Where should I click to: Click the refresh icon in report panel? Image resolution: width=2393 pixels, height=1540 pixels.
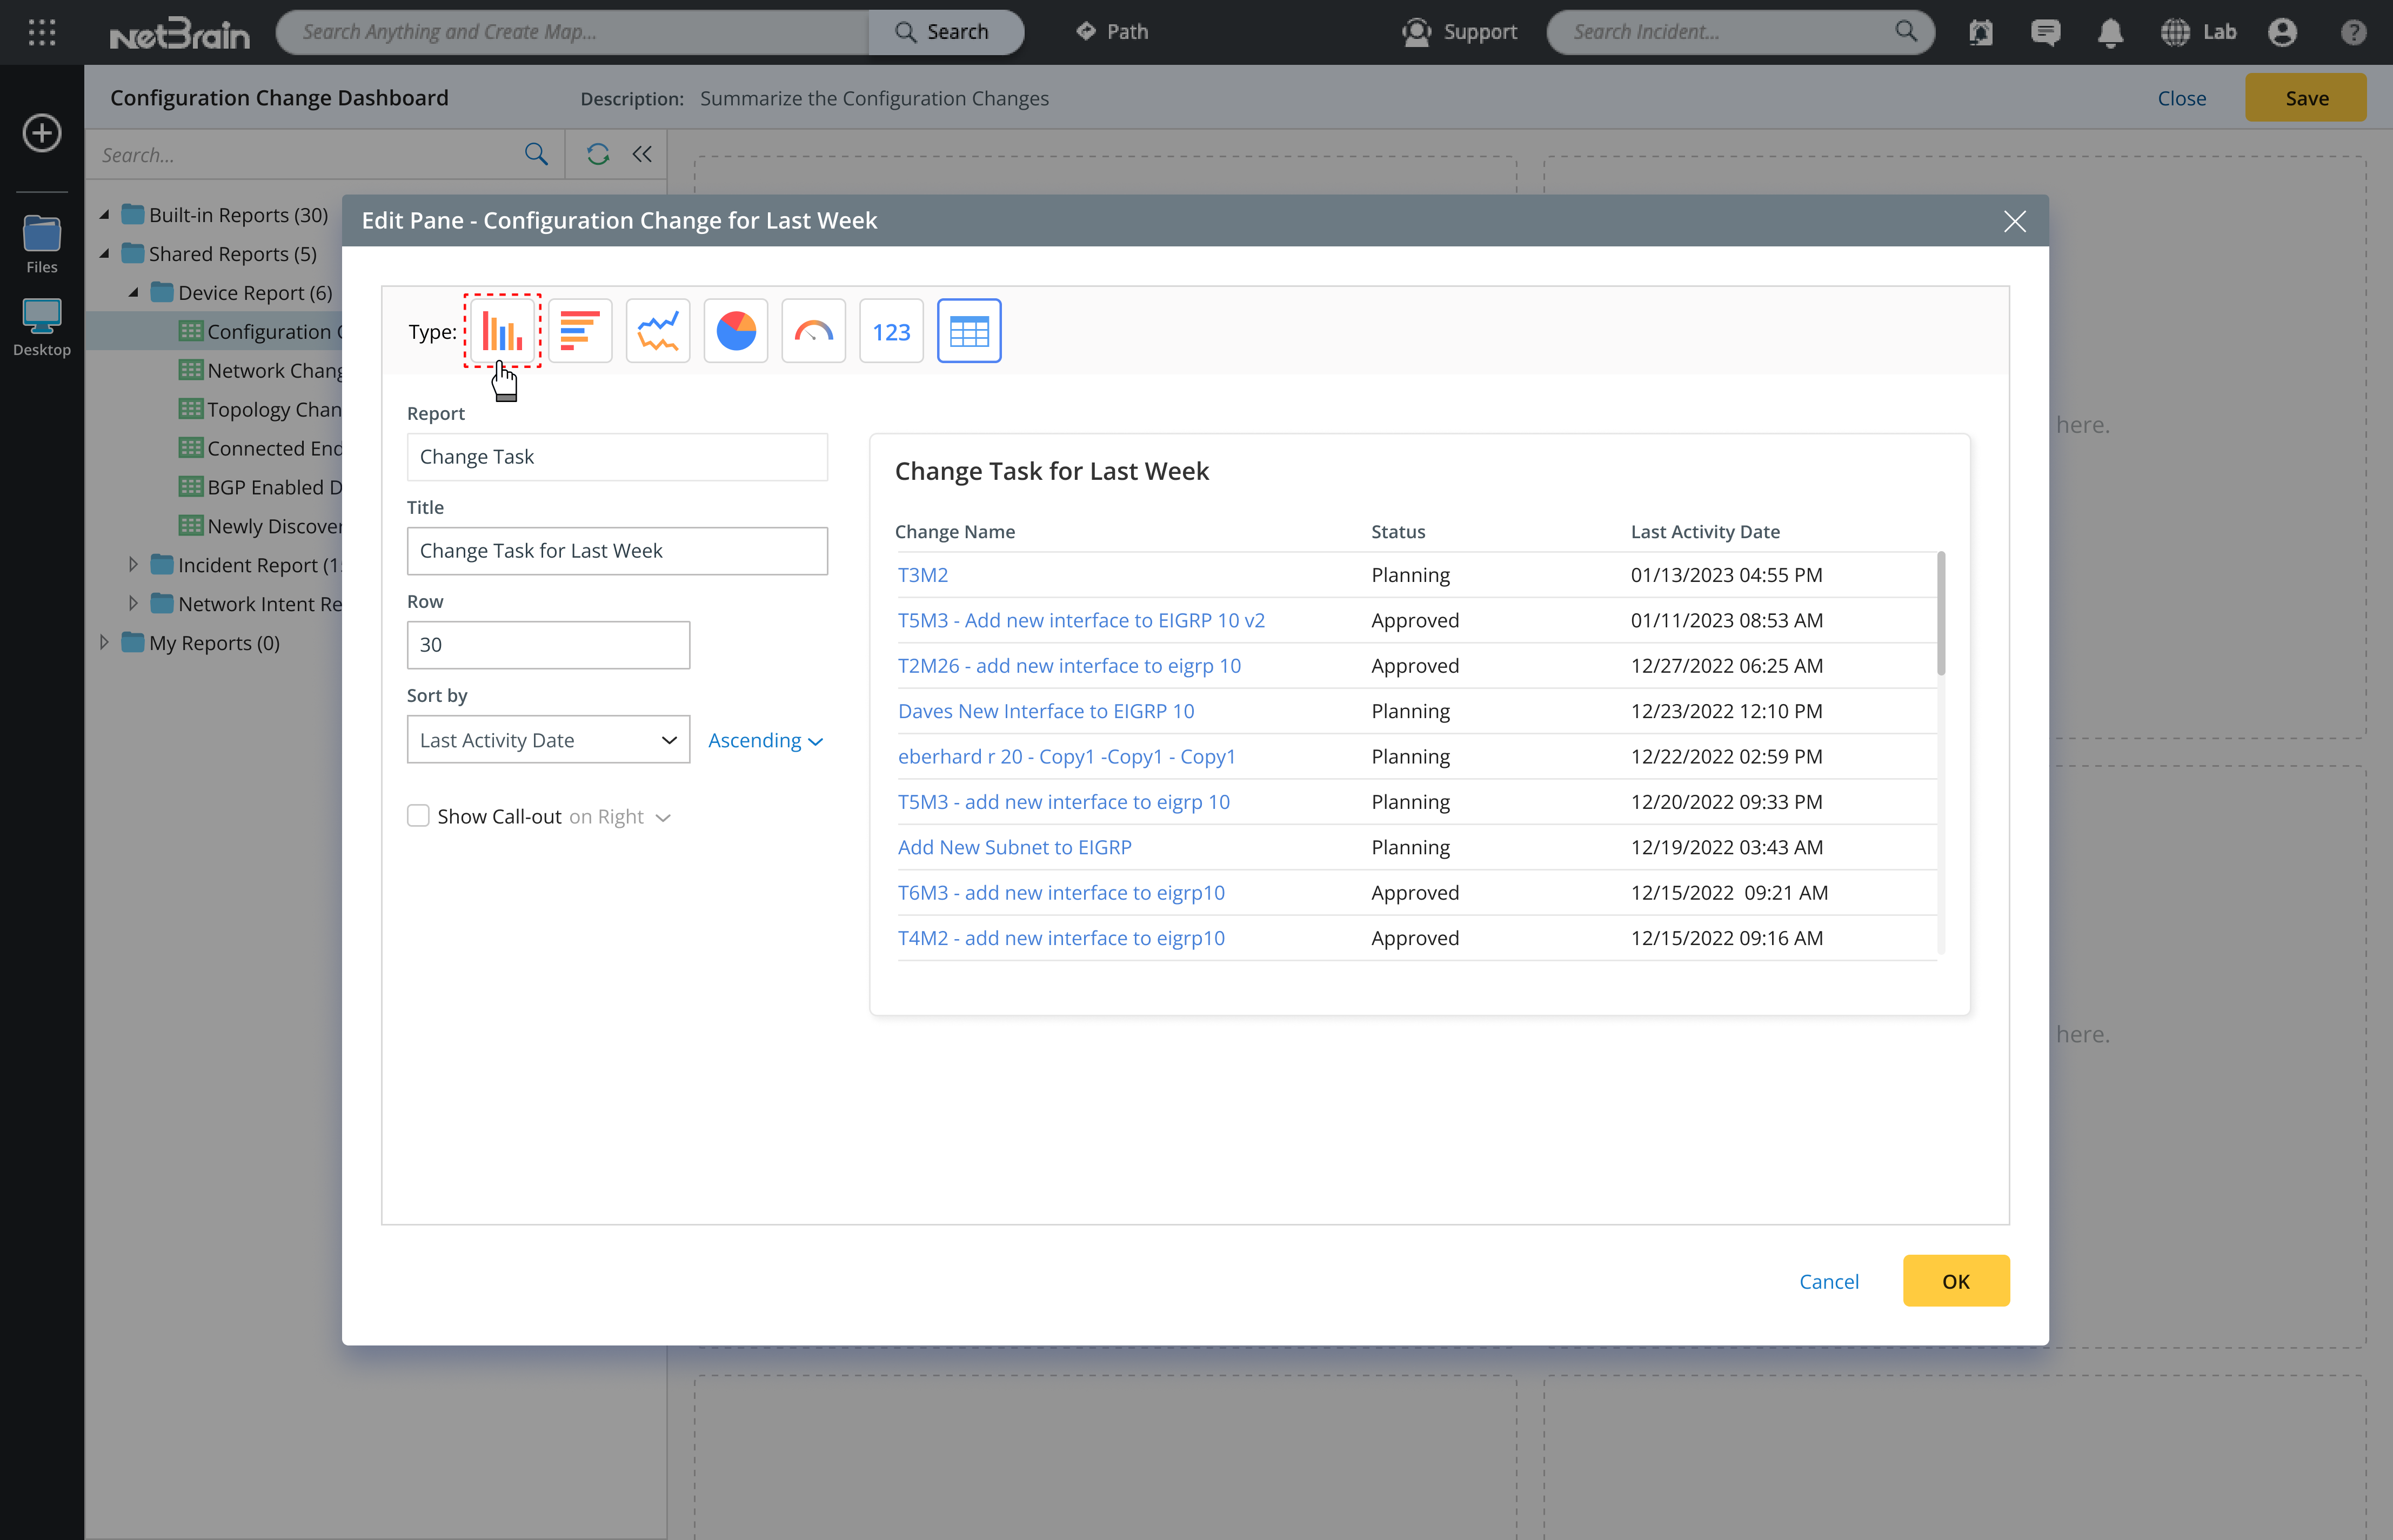598,154
